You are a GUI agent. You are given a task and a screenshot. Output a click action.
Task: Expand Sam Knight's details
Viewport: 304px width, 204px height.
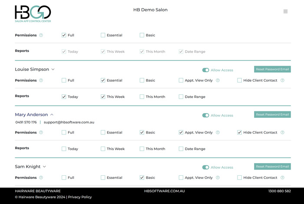(44, 167)
